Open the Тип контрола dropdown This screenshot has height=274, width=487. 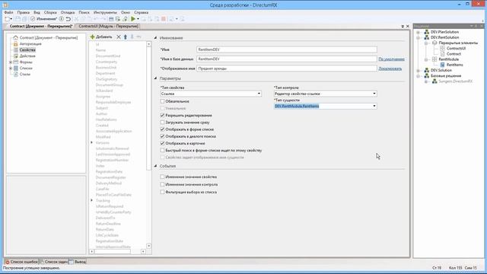coord(374,94)
